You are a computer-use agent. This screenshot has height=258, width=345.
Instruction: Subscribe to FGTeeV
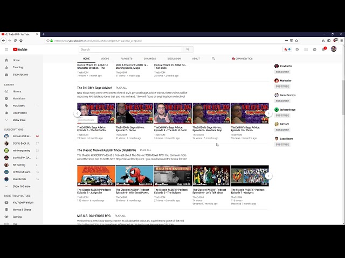click(x=282, y=130)
